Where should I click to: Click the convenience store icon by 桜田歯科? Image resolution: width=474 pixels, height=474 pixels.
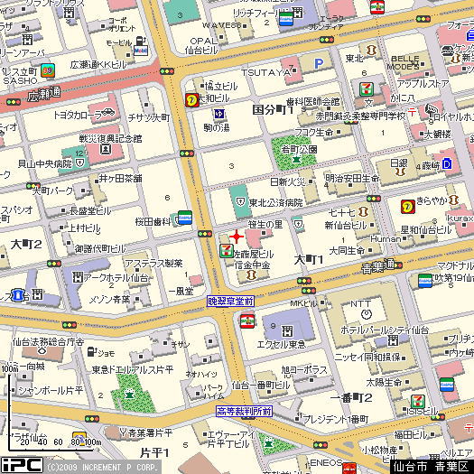coord(185,218)
